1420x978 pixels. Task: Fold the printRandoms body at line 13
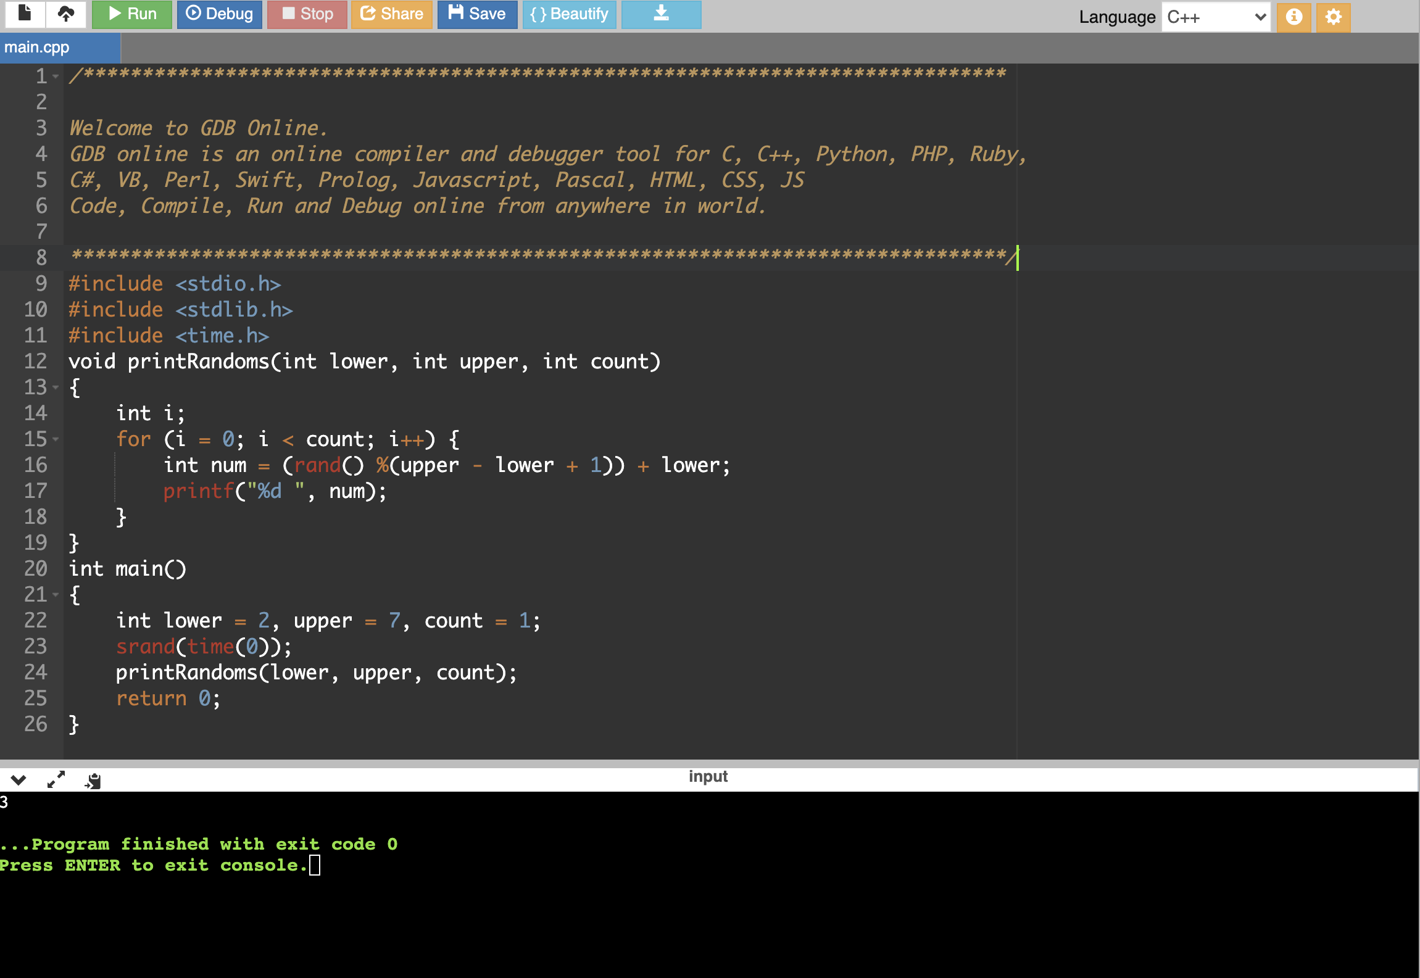tap(56, 387)
